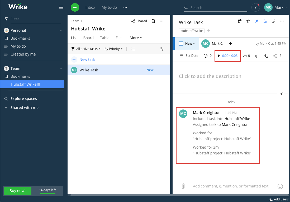290x202 pixels.
Task: Open the More views dropdown
Action: click(x=136, y=38)
